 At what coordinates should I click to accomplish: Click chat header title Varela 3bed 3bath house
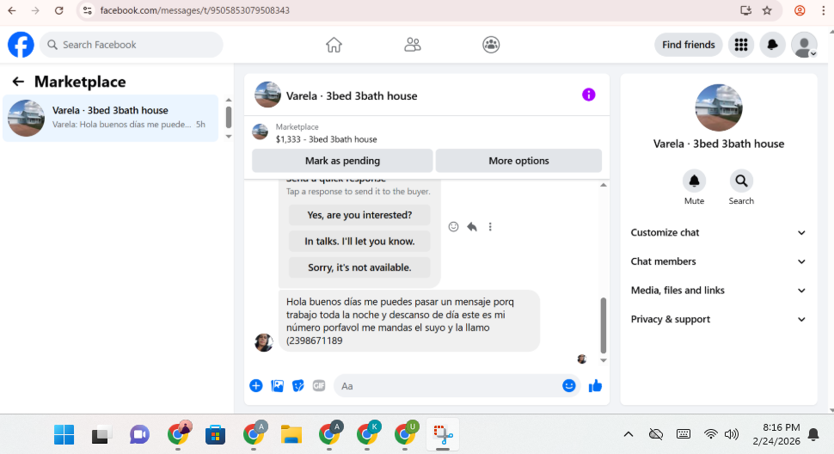[x=352, y=96]
